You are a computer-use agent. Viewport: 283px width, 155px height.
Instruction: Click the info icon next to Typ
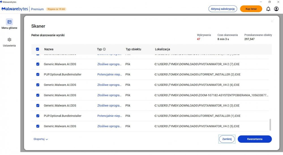point(104,49)
